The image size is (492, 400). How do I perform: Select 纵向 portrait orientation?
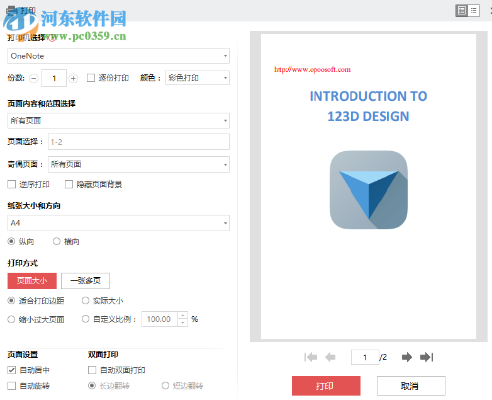pos(11,242)
